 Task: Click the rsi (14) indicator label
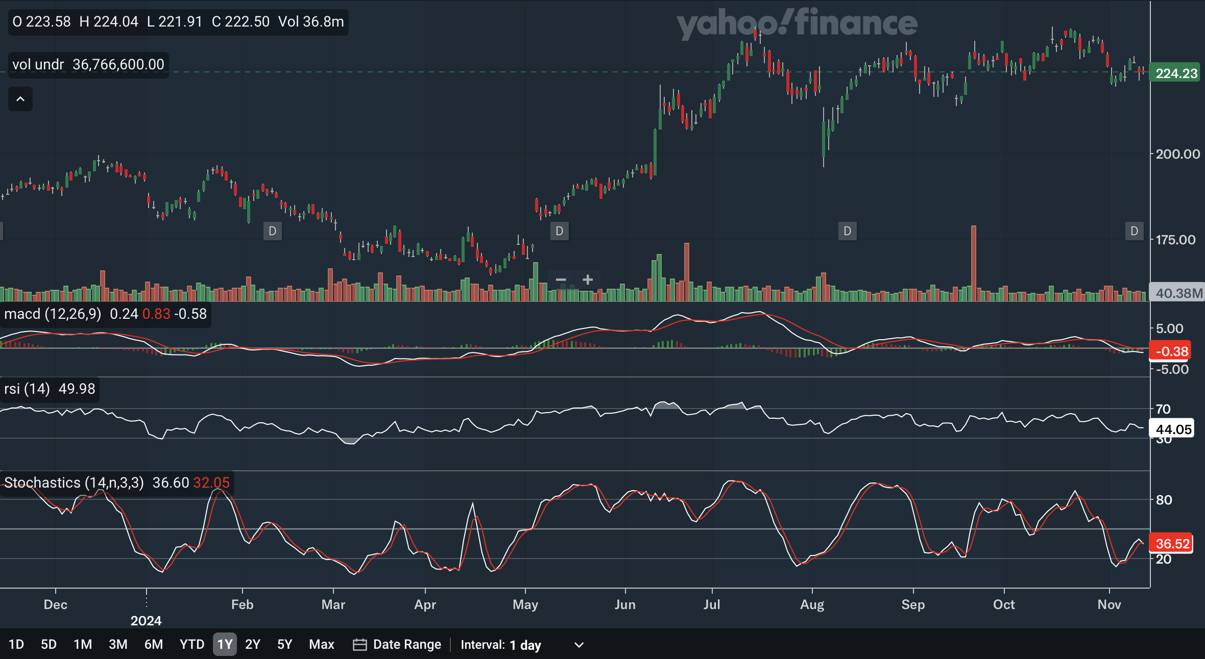coord(27,389)
